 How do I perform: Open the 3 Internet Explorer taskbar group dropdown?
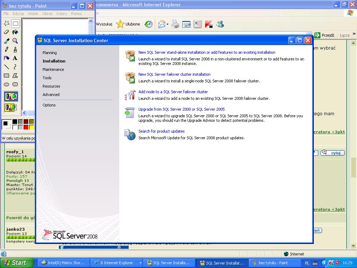(140, 263)
